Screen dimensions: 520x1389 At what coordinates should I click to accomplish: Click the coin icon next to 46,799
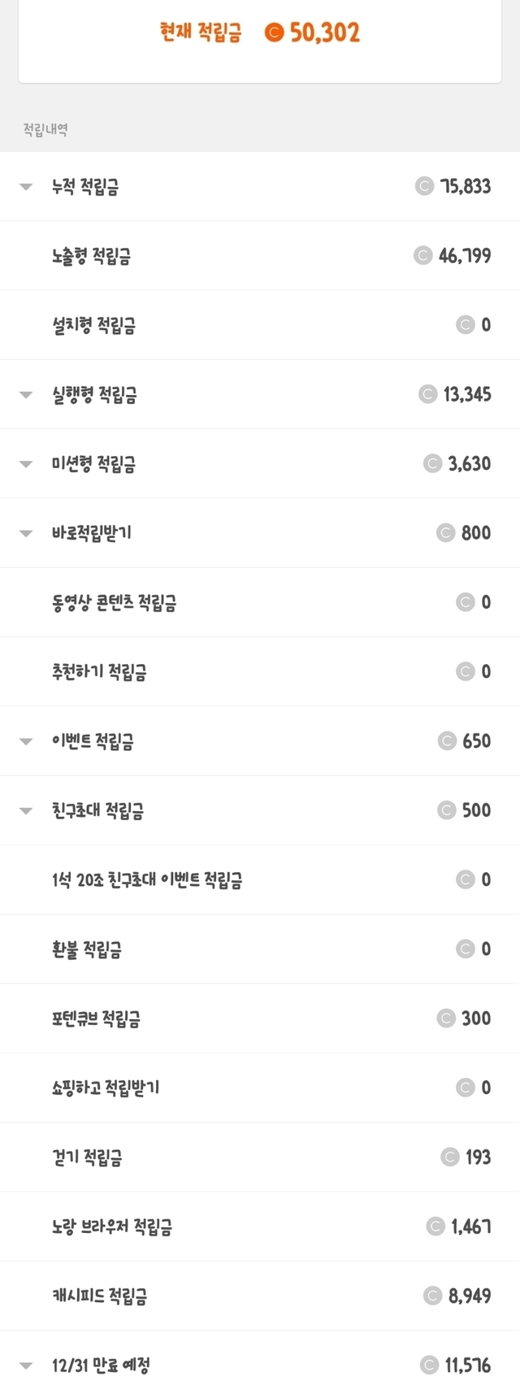point(422,255)
